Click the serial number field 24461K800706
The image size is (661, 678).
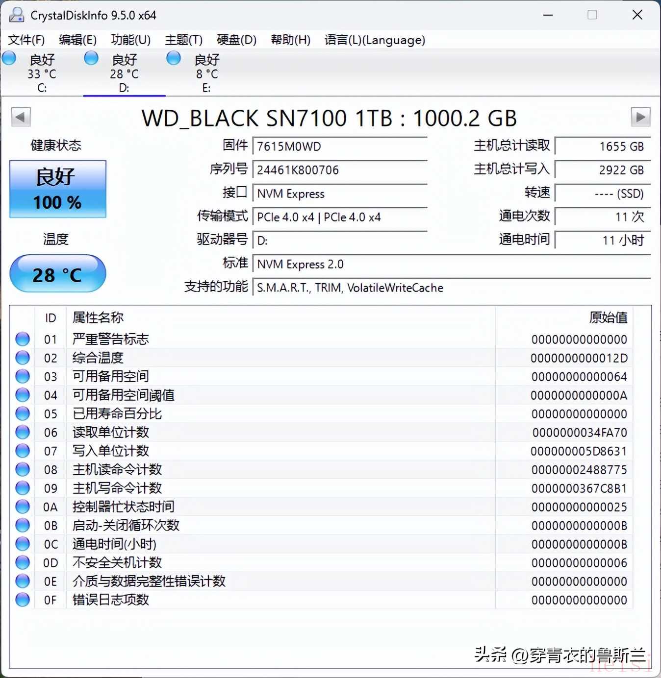coord(339,170)
